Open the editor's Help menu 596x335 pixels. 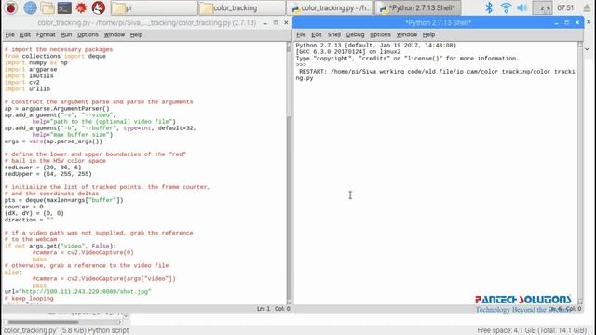[136, 34]
